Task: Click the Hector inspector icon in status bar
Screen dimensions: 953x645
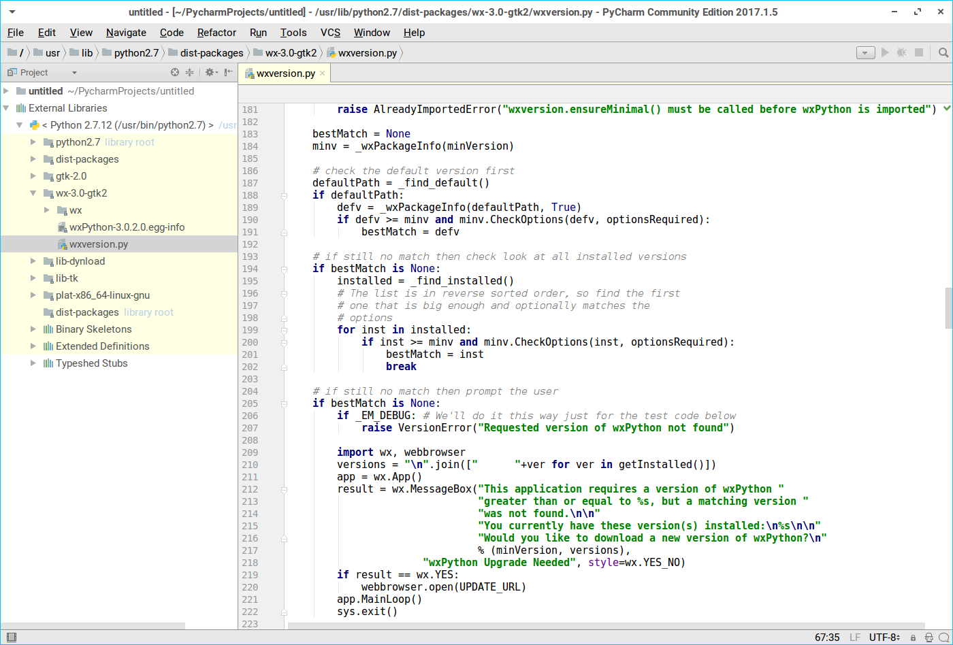Action: click(x=929, y=638)
